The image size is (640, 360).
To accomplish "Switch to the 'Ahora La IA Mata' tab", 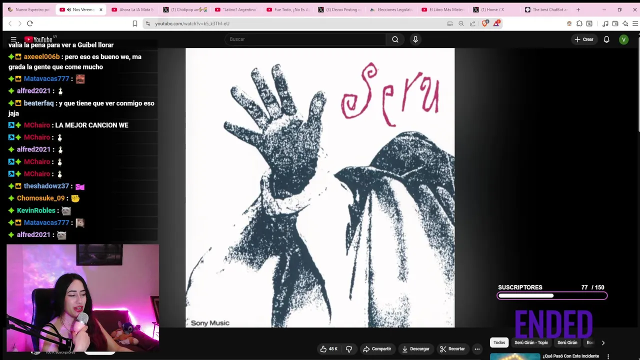I will tap(132, 9).
